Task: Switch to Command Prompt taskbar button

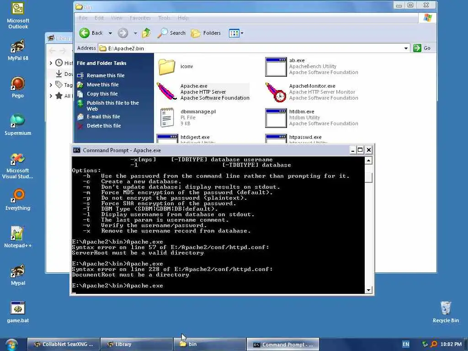Action: (282, 345)
